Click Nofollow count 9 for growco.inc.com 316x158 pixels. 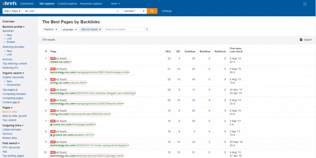210,132
